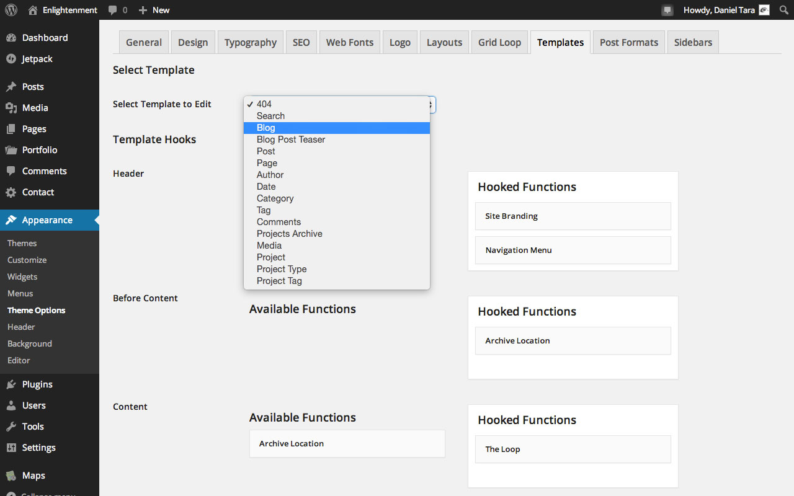Open Posts using the pushpin icon
Image resolution: width=794 pixels, height=496 pixels.
click(x=11, y=87)
